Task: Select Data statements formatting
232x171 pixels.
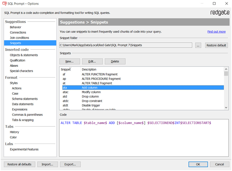Action: (23, 104)
